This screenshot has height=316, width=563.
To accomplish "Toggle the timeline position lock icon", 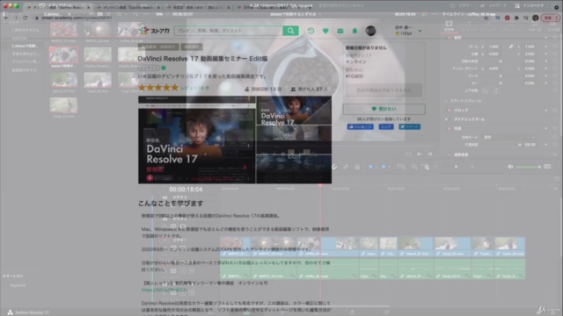I will (357, 167).
